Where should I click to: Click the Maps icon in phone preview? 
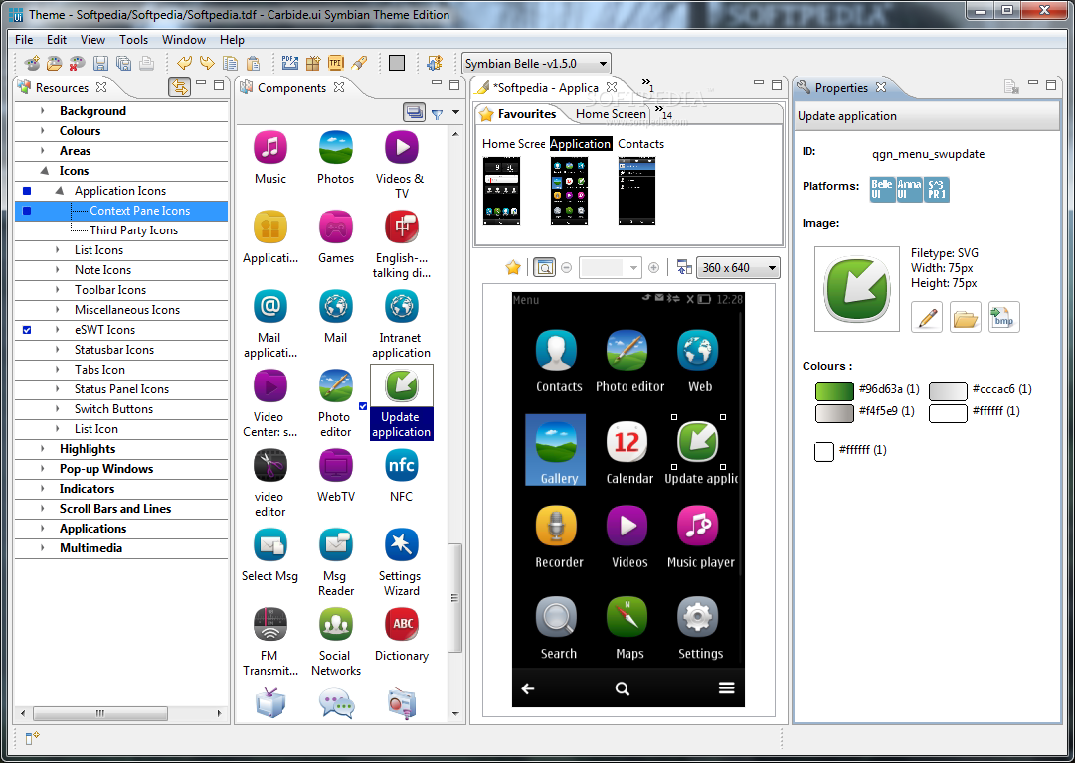[x=627, y=617]
